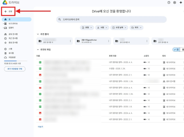Open the 수정 날짜 filter dropdown
The image size is (184, 137).
coord(119,28)
